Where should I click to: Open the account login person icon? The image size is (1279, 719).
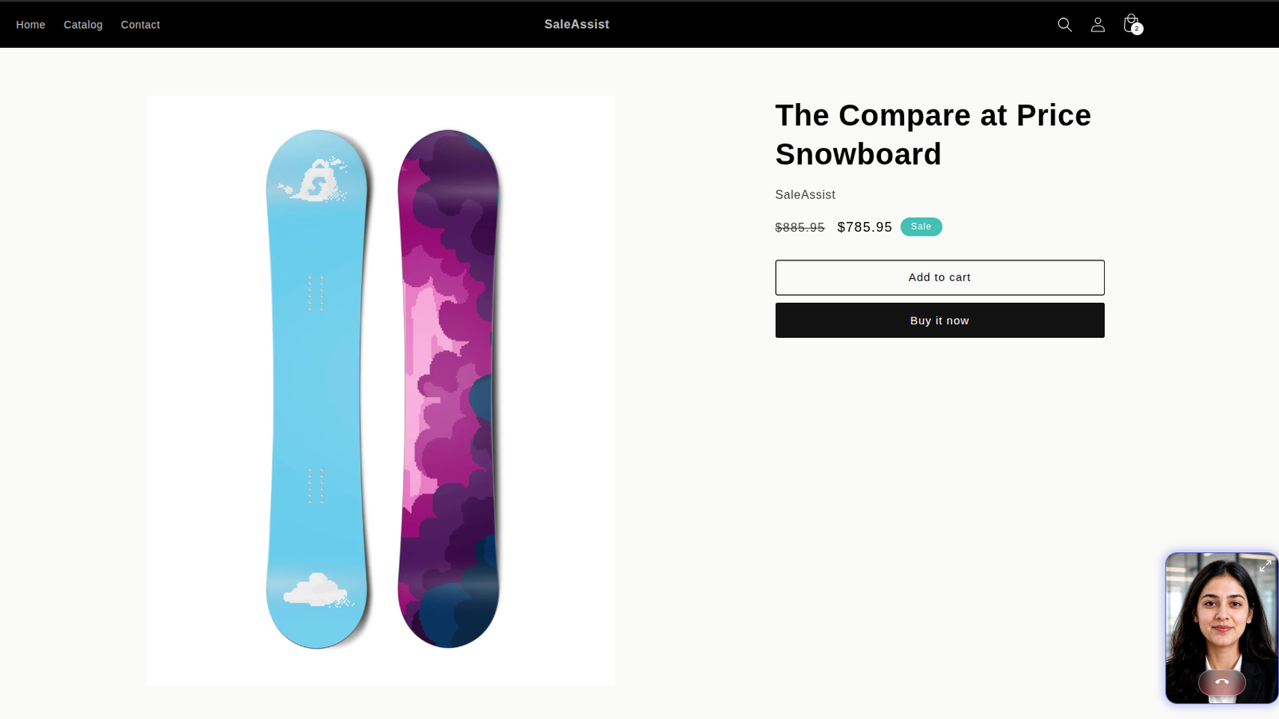coord(1098,25)
